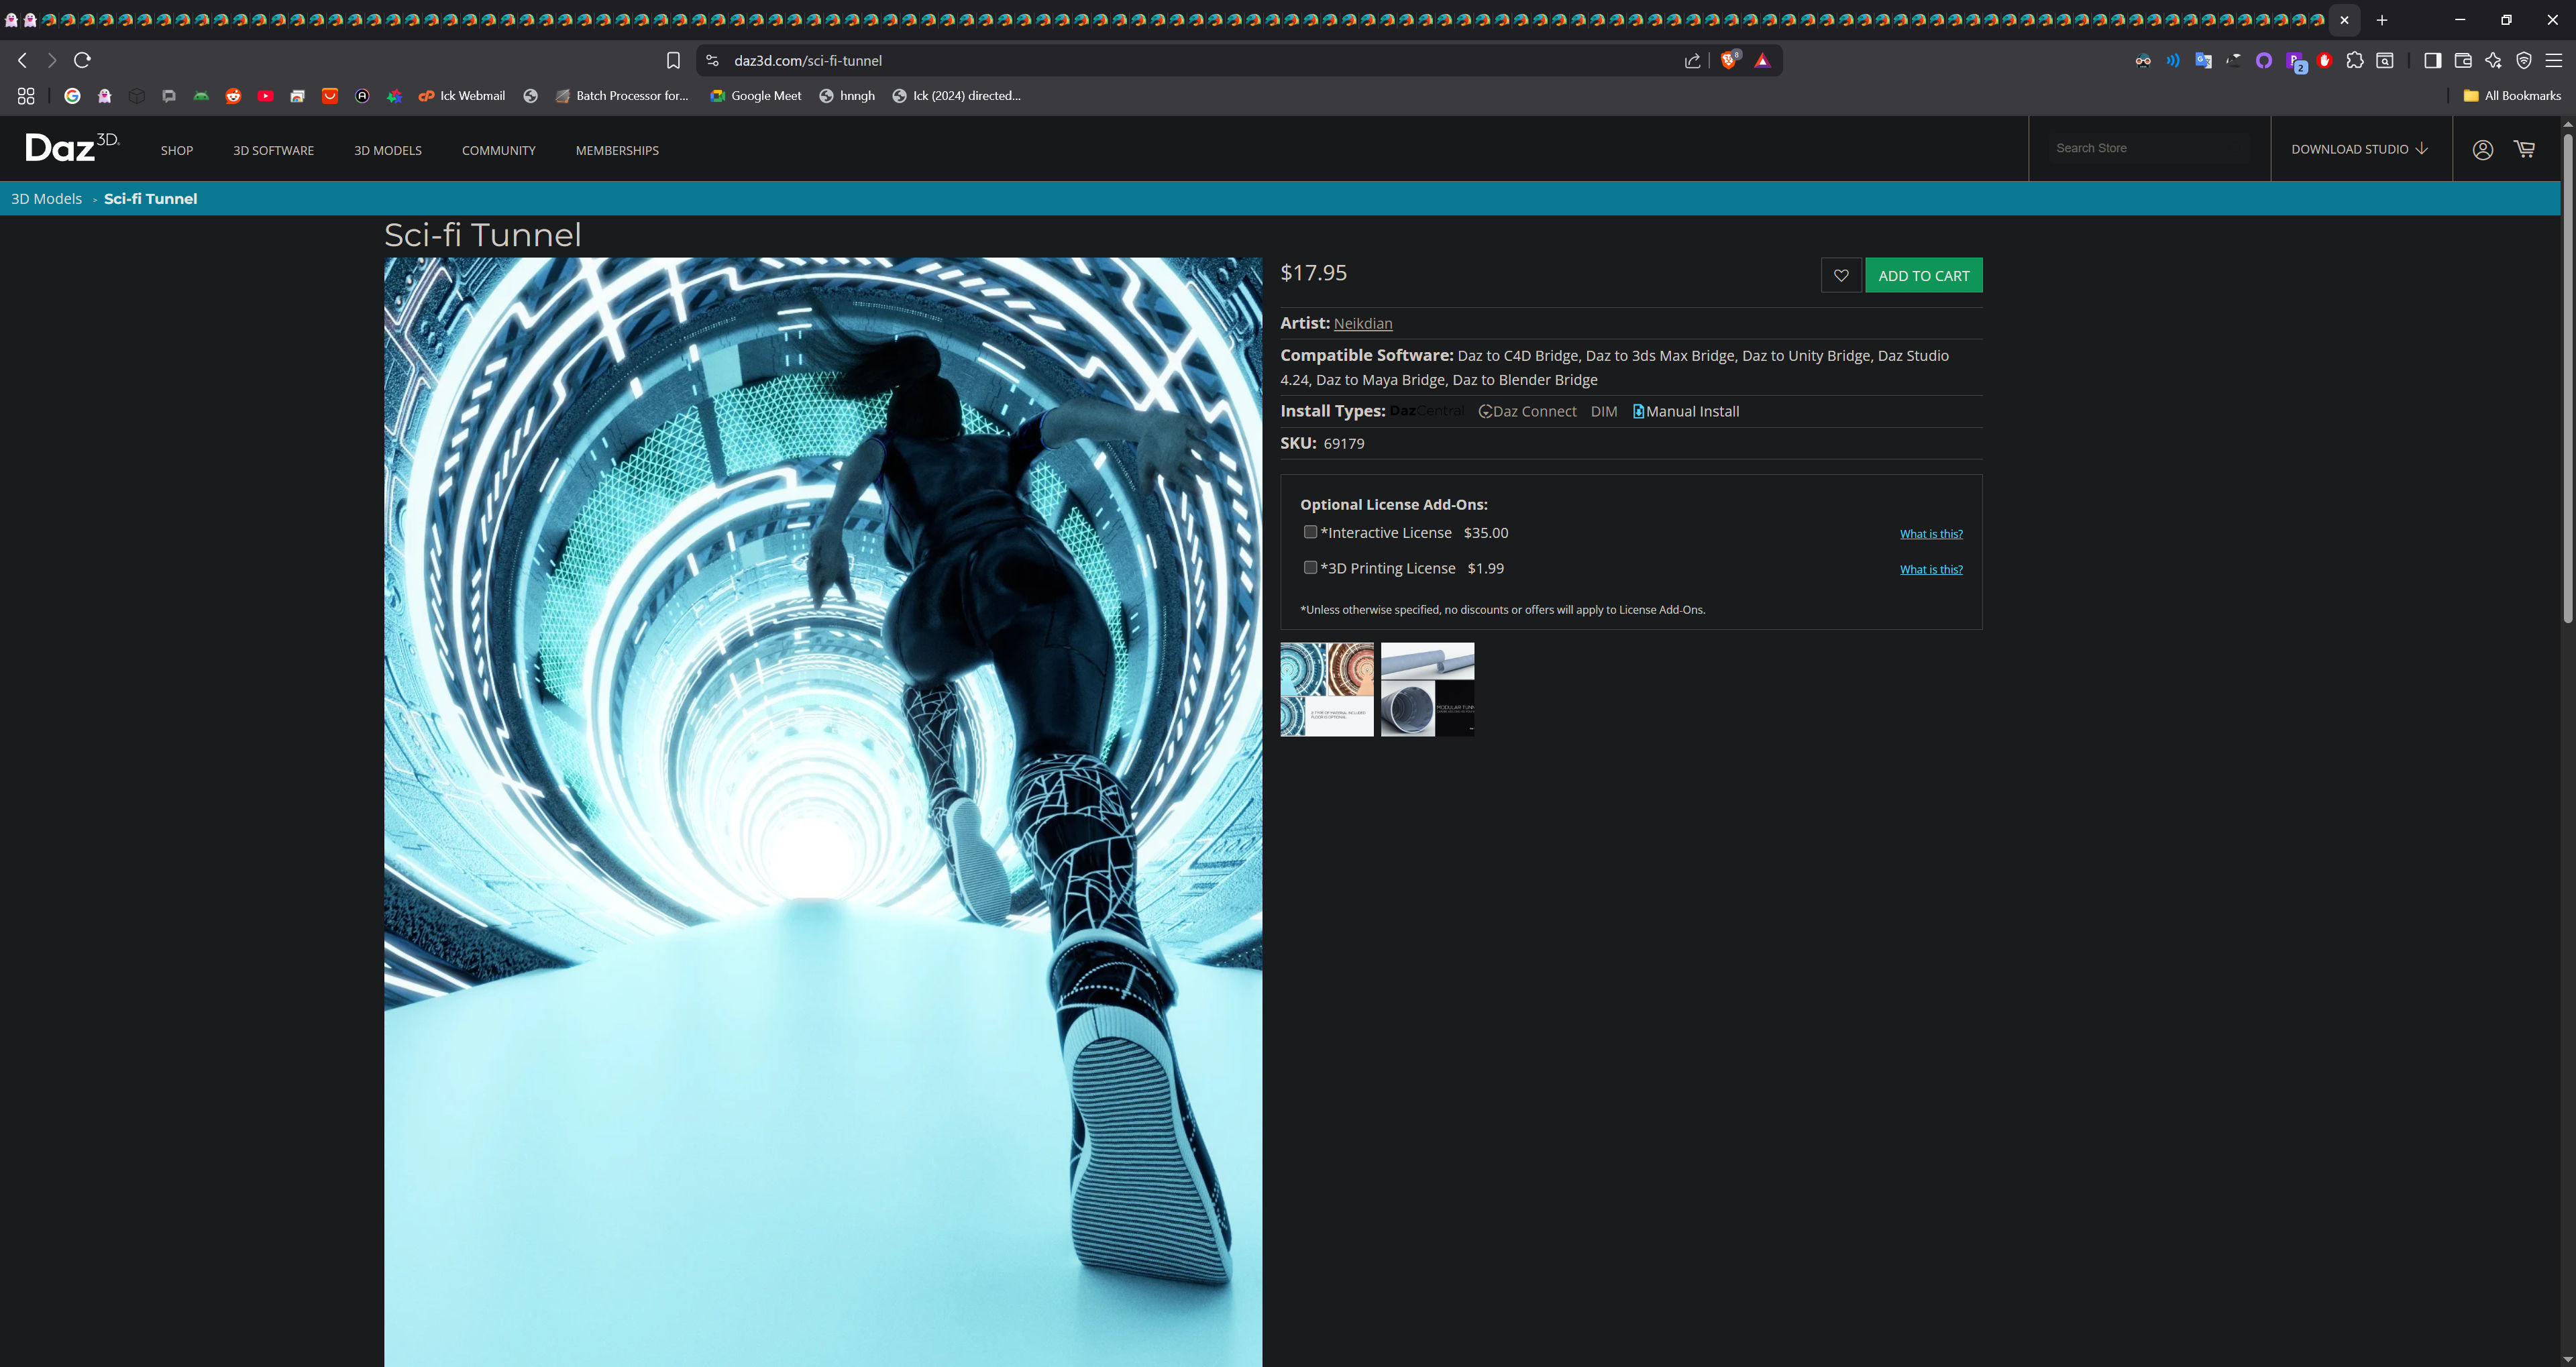Image resolution: width=2576 pixels, height=1367 pixels.
Task: Close the active browser tab
Action: (x=2344, y=20)
